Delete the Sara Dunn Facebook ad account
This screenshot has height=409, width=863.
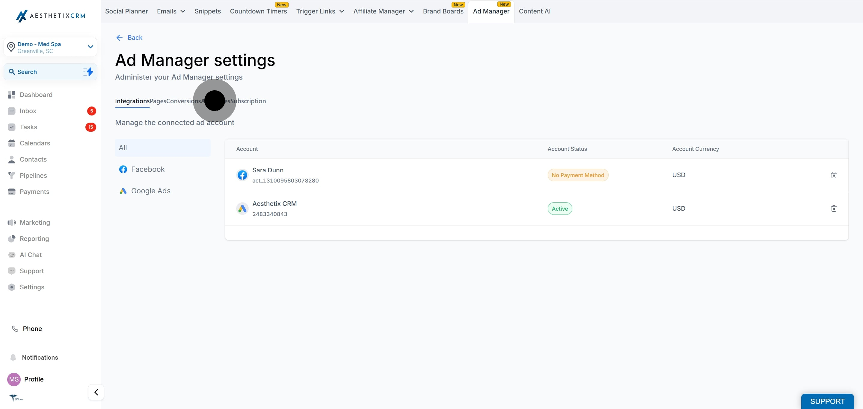(834, 175)
